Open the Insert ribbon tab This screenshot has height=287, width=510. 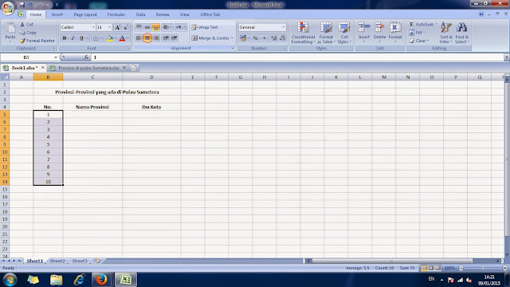(x=57, y=14)
